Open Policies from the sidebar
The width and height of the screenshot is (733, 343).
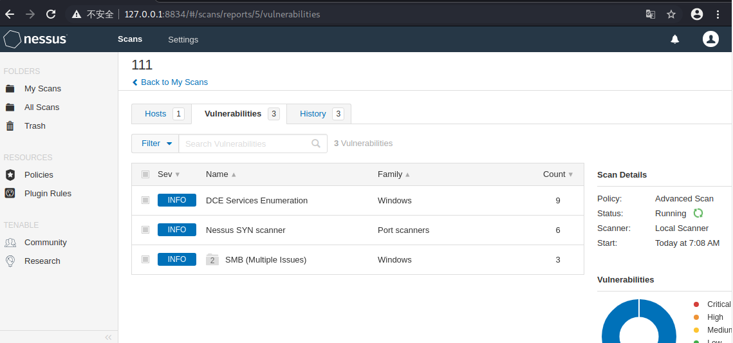pos(39,175)
